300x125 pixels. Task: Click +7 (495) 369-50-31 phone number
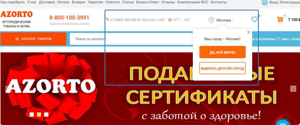(x=126, y=20)
